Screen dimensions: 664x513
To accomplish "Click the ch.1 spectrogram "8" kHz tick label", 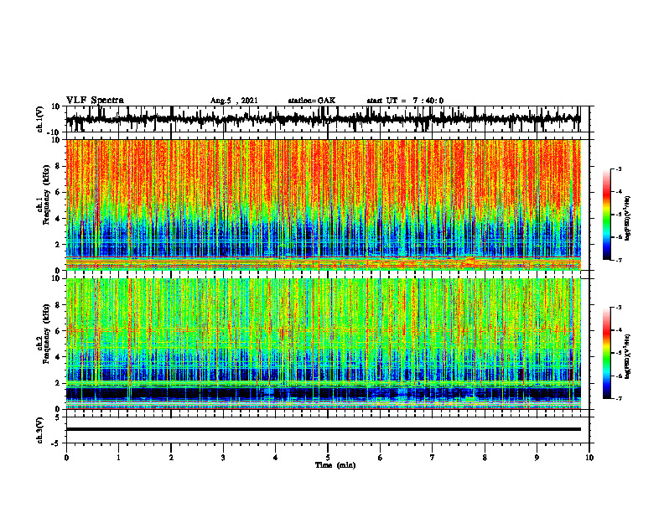I will (59, 166).
